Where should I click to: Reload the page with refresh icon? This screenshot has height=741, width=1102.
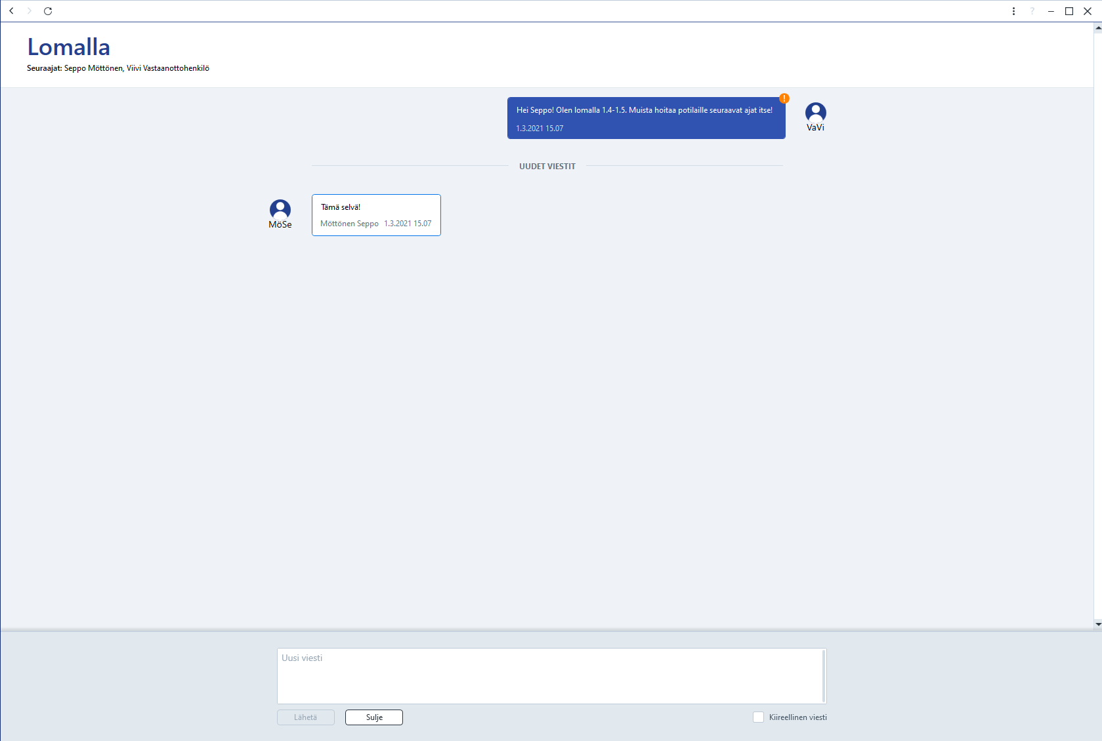pyautogui.click(x=48, y=11)
